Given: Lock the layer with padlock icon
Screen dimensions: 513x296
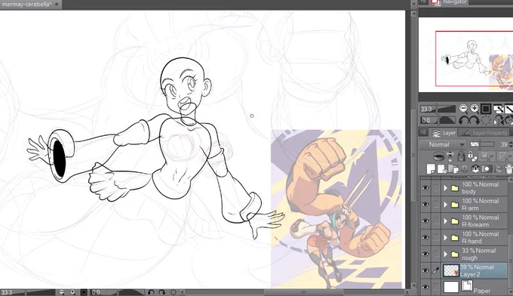Looking at the screenshot, I should [461, 156].
